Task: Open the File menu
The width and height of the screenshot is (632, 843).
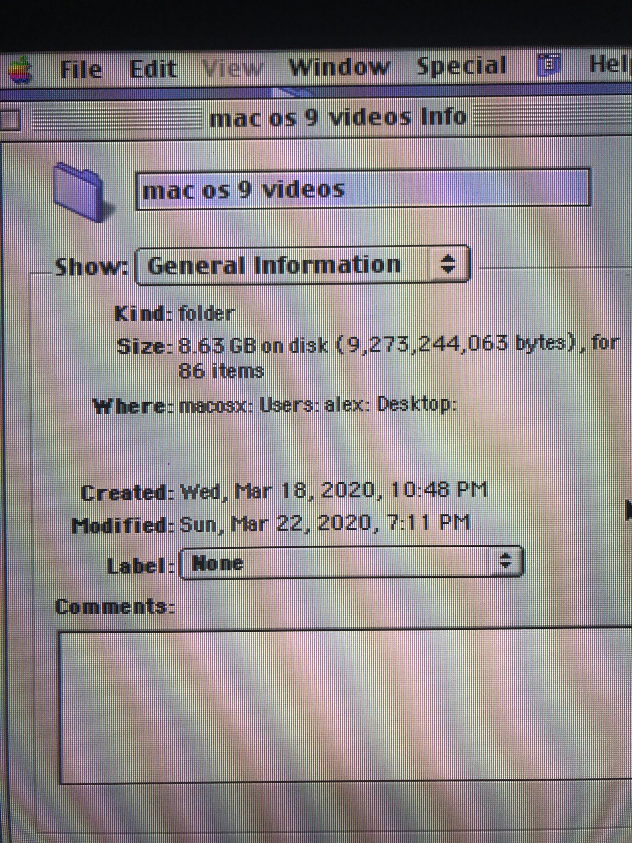Action: point(81,69)
